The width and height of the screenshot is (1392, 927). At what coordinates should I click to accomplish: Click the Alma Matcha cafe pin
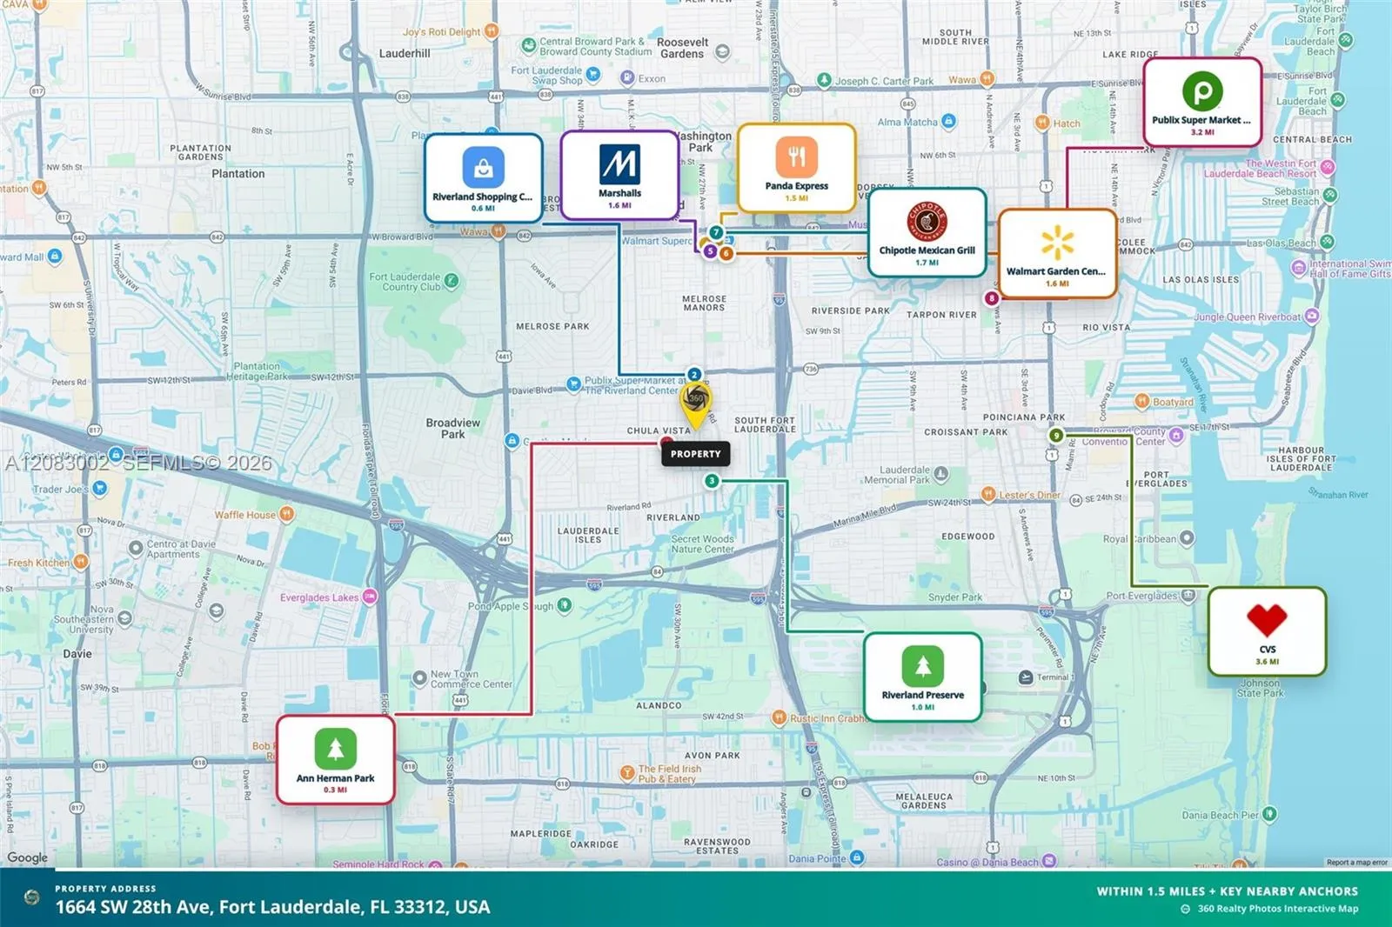pyautogui.click(x=949, y=121)
